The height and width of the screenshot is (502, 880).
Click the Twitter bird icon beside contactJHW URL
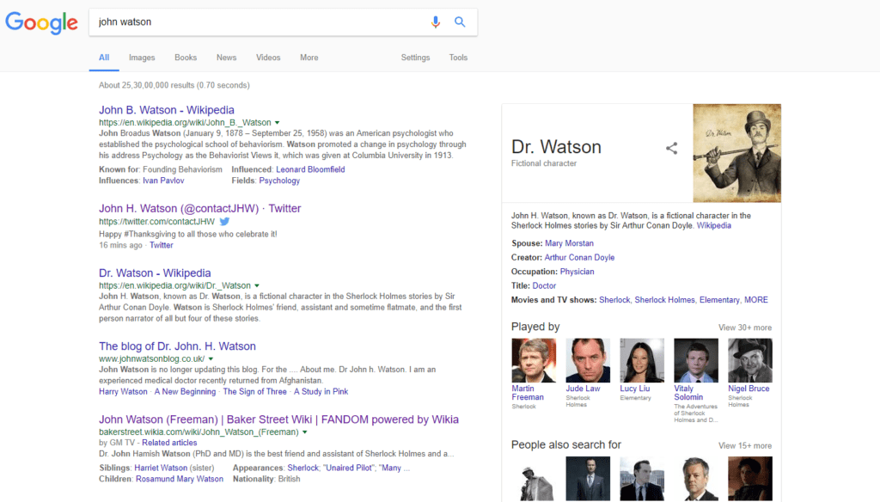(x=224, y=221)
